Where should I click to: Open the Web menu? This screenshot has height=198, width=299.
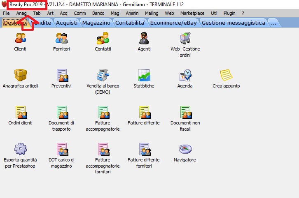tap(169, 13)
